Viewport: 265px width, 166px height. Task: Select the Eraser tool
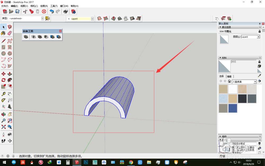pos(10,33)
